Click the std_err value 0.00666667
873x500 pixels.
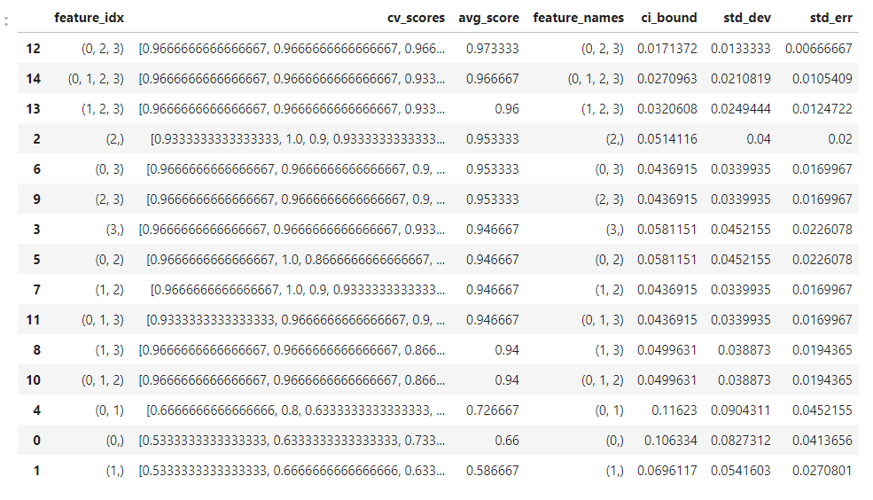coord(819,48)
